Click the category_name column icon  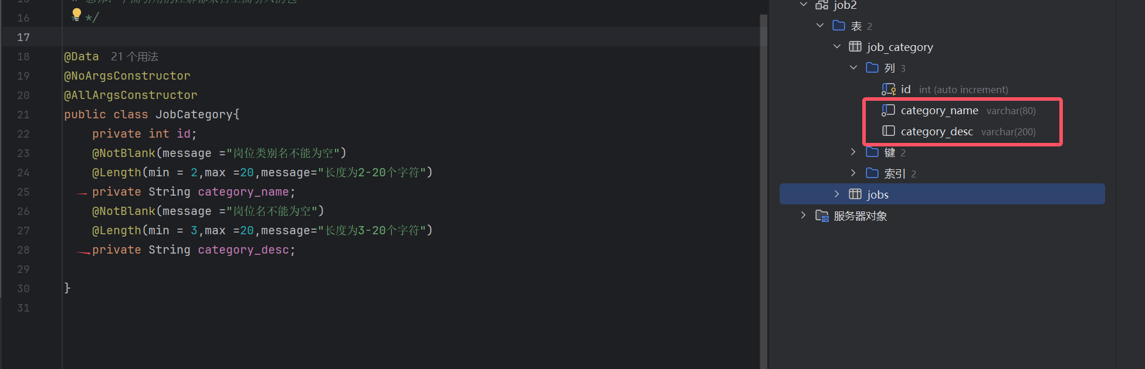[888, 111]
